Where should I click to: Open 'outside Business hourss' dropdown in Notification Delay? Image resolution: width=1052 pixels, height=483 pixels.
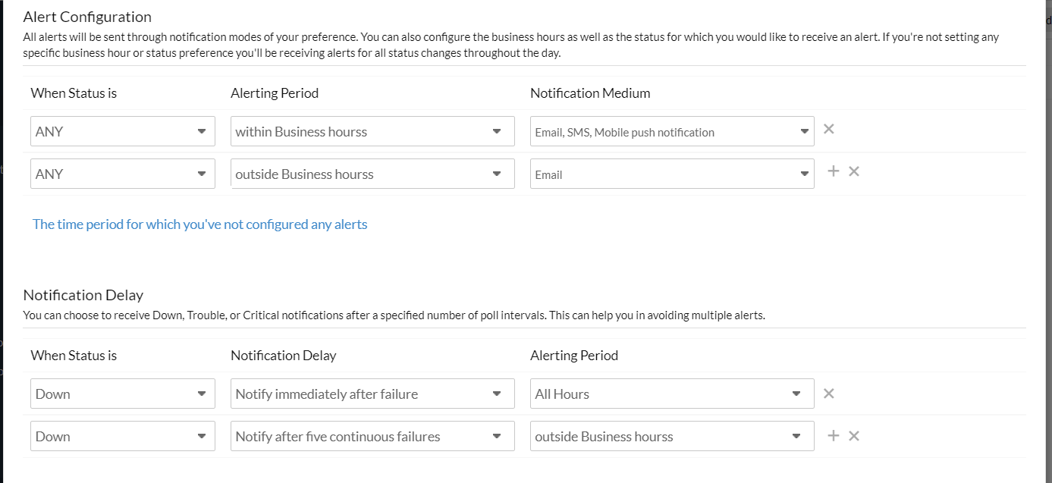coord(672,436)
